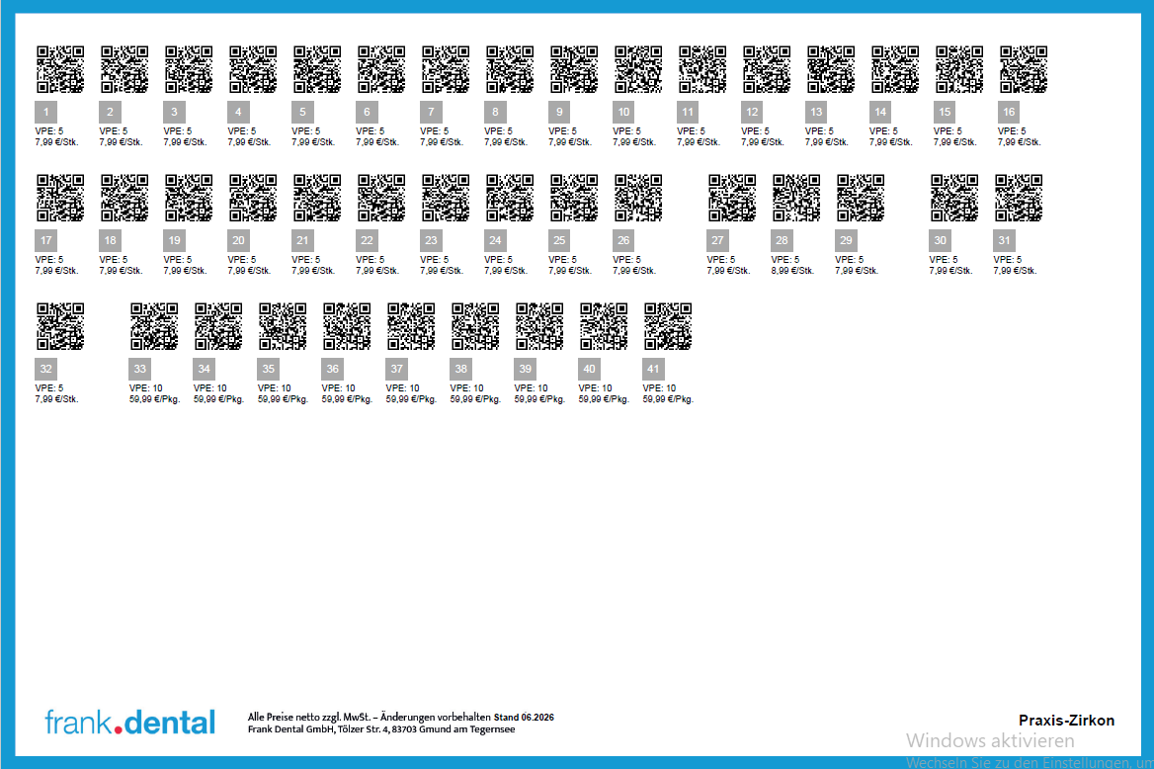
Task: Select the QR code above number 23
Action: click(446, 198)
